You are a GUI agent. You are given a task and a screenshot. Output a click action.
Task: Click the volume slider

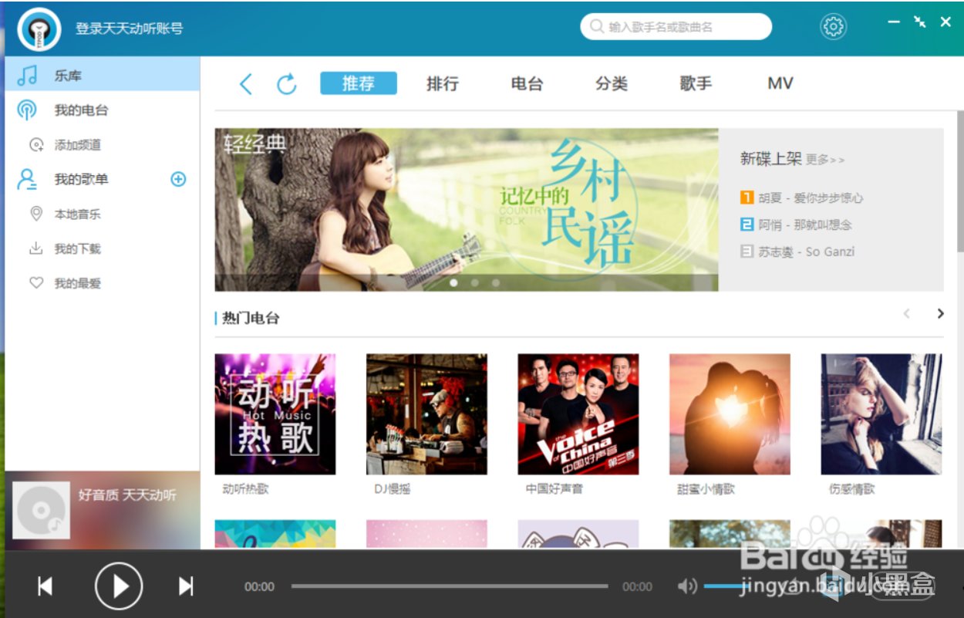point(740,586)
